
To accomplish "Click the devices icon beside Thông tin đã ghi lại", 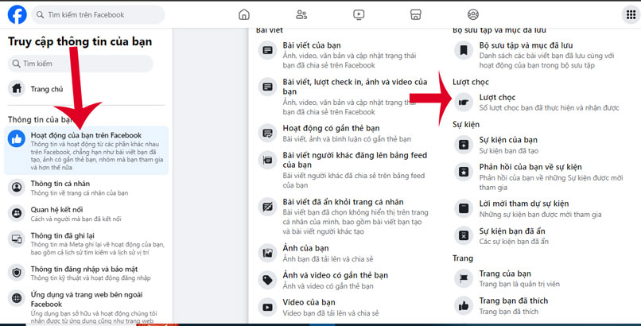I will (x=17, y=239).
